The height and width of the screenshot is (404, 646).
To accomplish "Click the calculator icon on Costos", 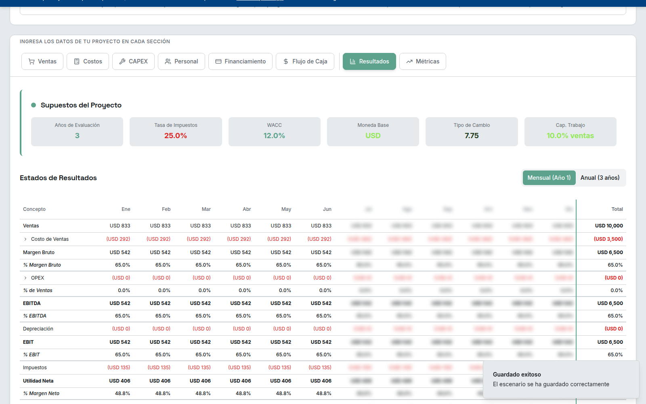I will click(x=77, y=61).
